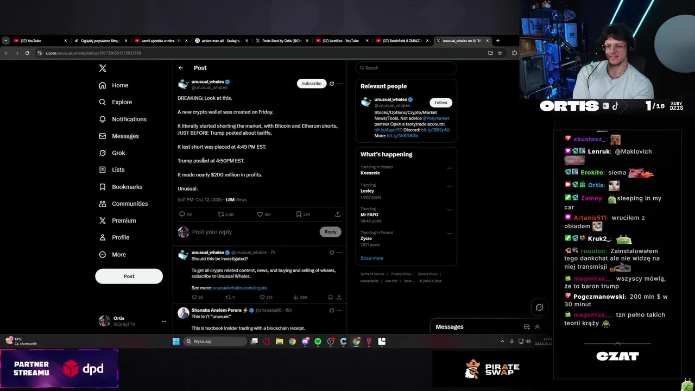Switch to the Battlefield 6 tab

click(402, 41)
